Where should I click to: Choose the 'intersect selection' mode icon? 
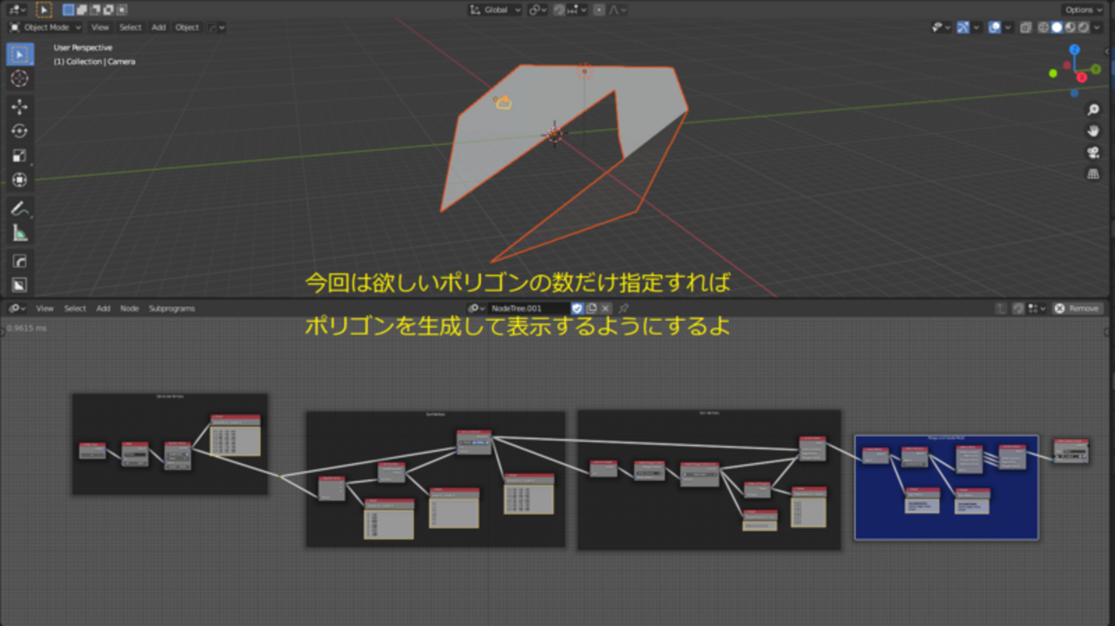pyautogui.click(x=122, y=10)
